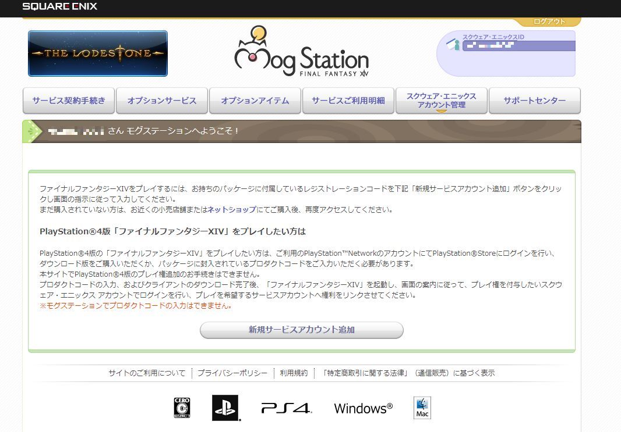Follow the ネットショップ link
The image size is (621, 432).
click(232, 209)
